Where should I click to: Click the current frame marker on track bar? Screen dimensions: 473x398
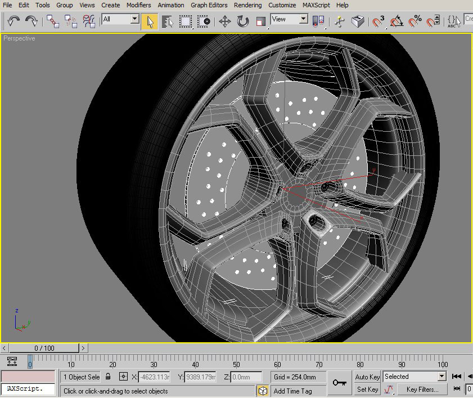30,361
